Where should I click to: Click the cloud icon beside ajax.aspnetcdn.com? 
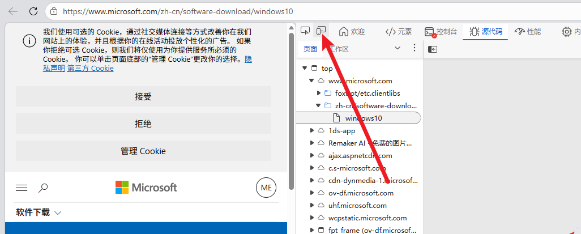point(321,156)
